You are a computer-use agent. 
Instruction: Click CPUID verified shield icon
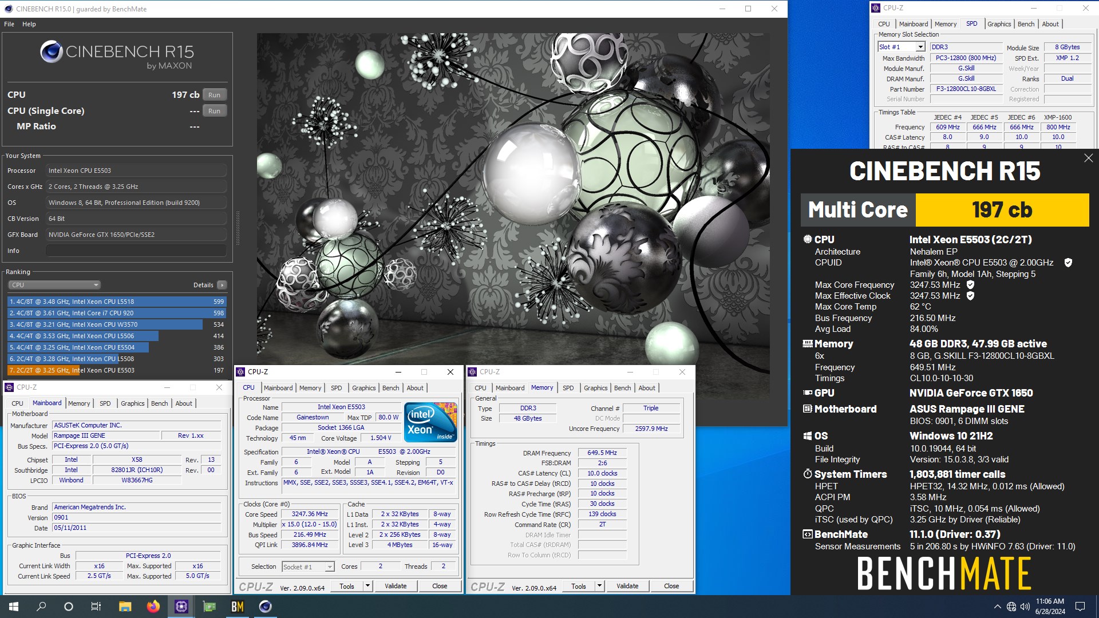(1068, 263)
